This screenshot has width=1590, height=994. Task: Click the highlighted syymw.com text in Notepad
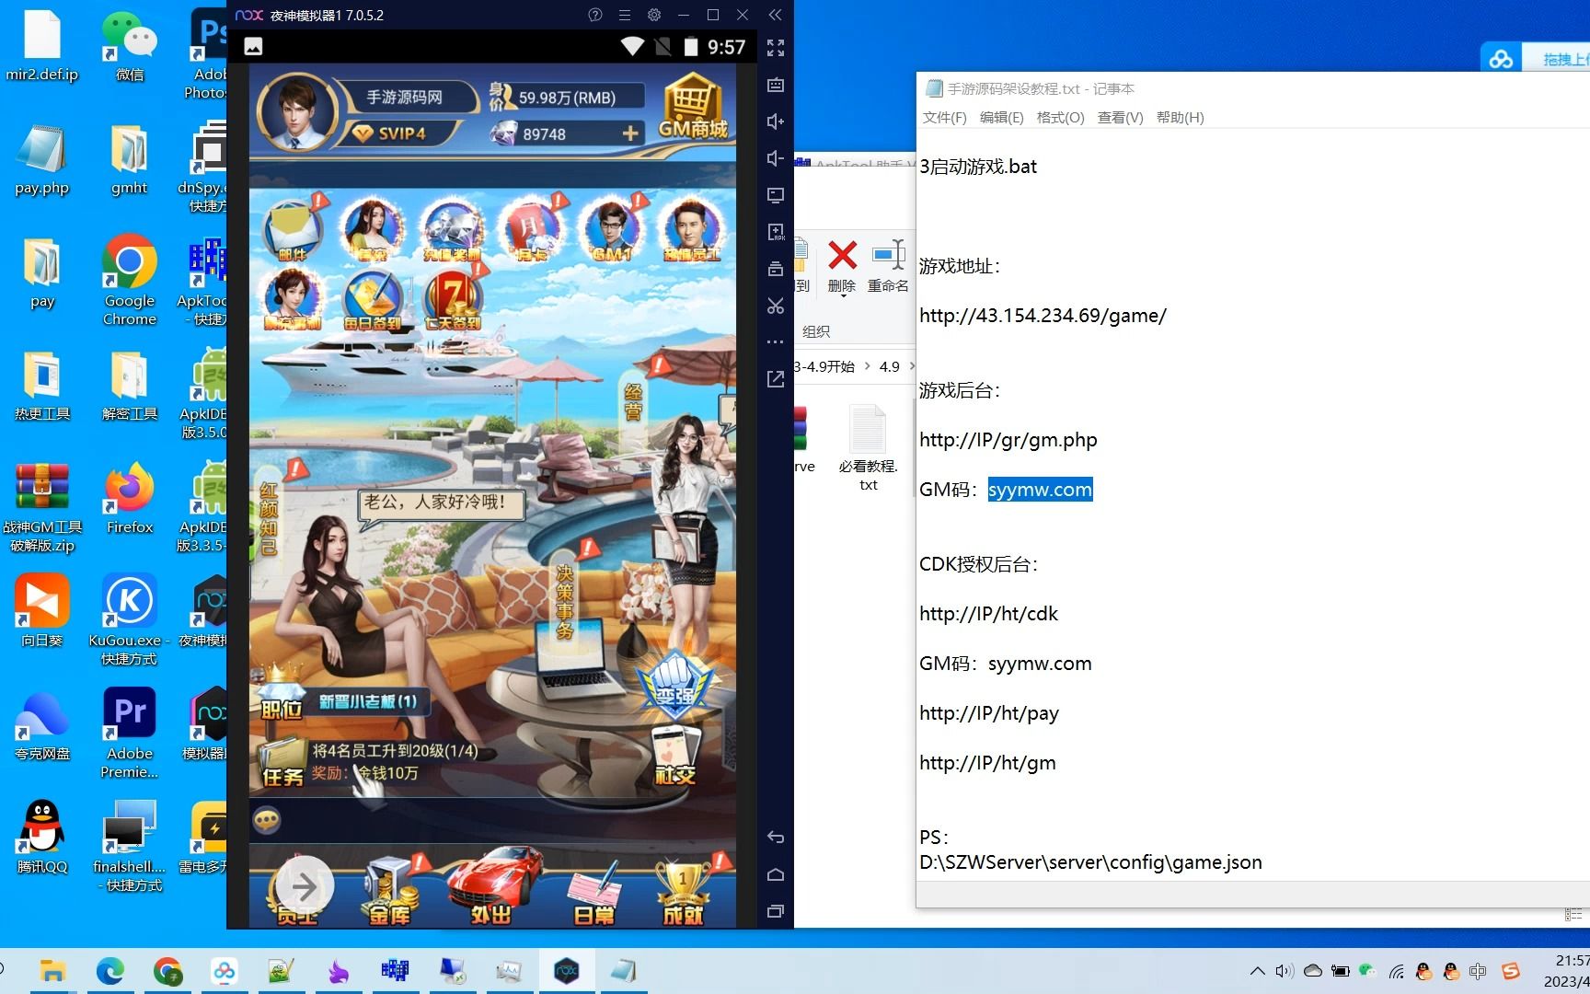[1040, 490]
